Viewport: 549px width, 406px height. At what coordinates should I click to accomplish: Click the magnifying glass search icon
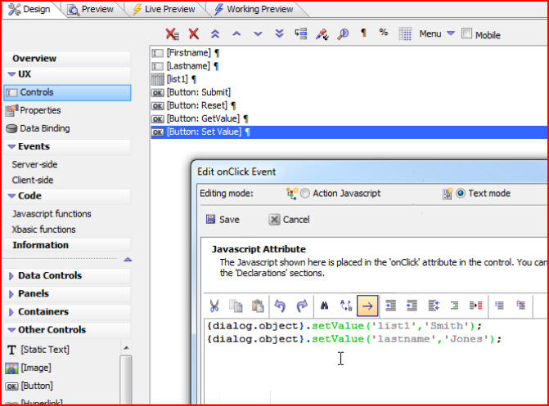[343, 34]
